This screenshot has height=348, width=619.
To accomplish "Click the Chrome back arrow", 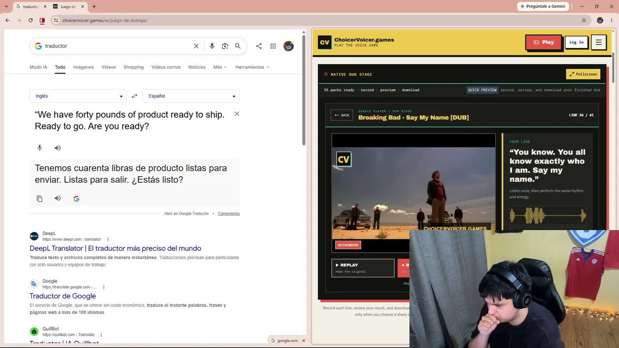I will click(7, 20).
